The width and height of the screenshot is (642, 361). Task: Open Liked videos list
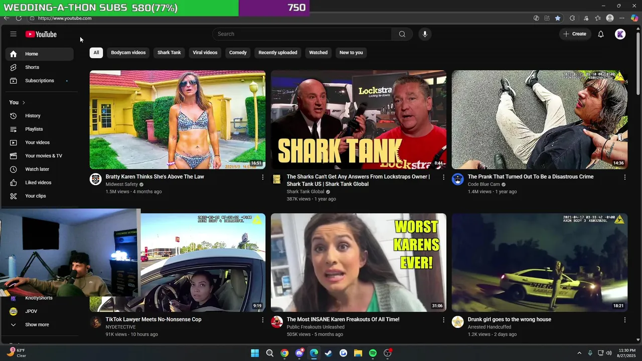[x=40, y=183]
